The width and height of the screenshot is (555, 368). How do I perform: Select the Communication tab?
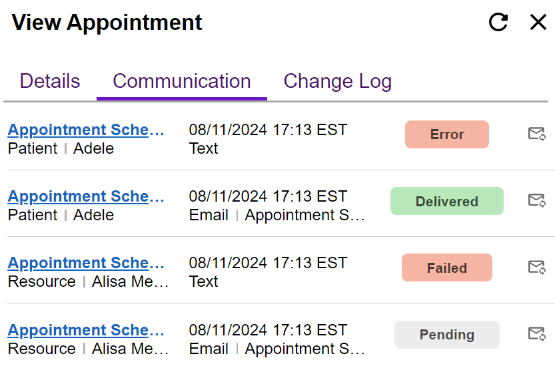pos(182,81)
